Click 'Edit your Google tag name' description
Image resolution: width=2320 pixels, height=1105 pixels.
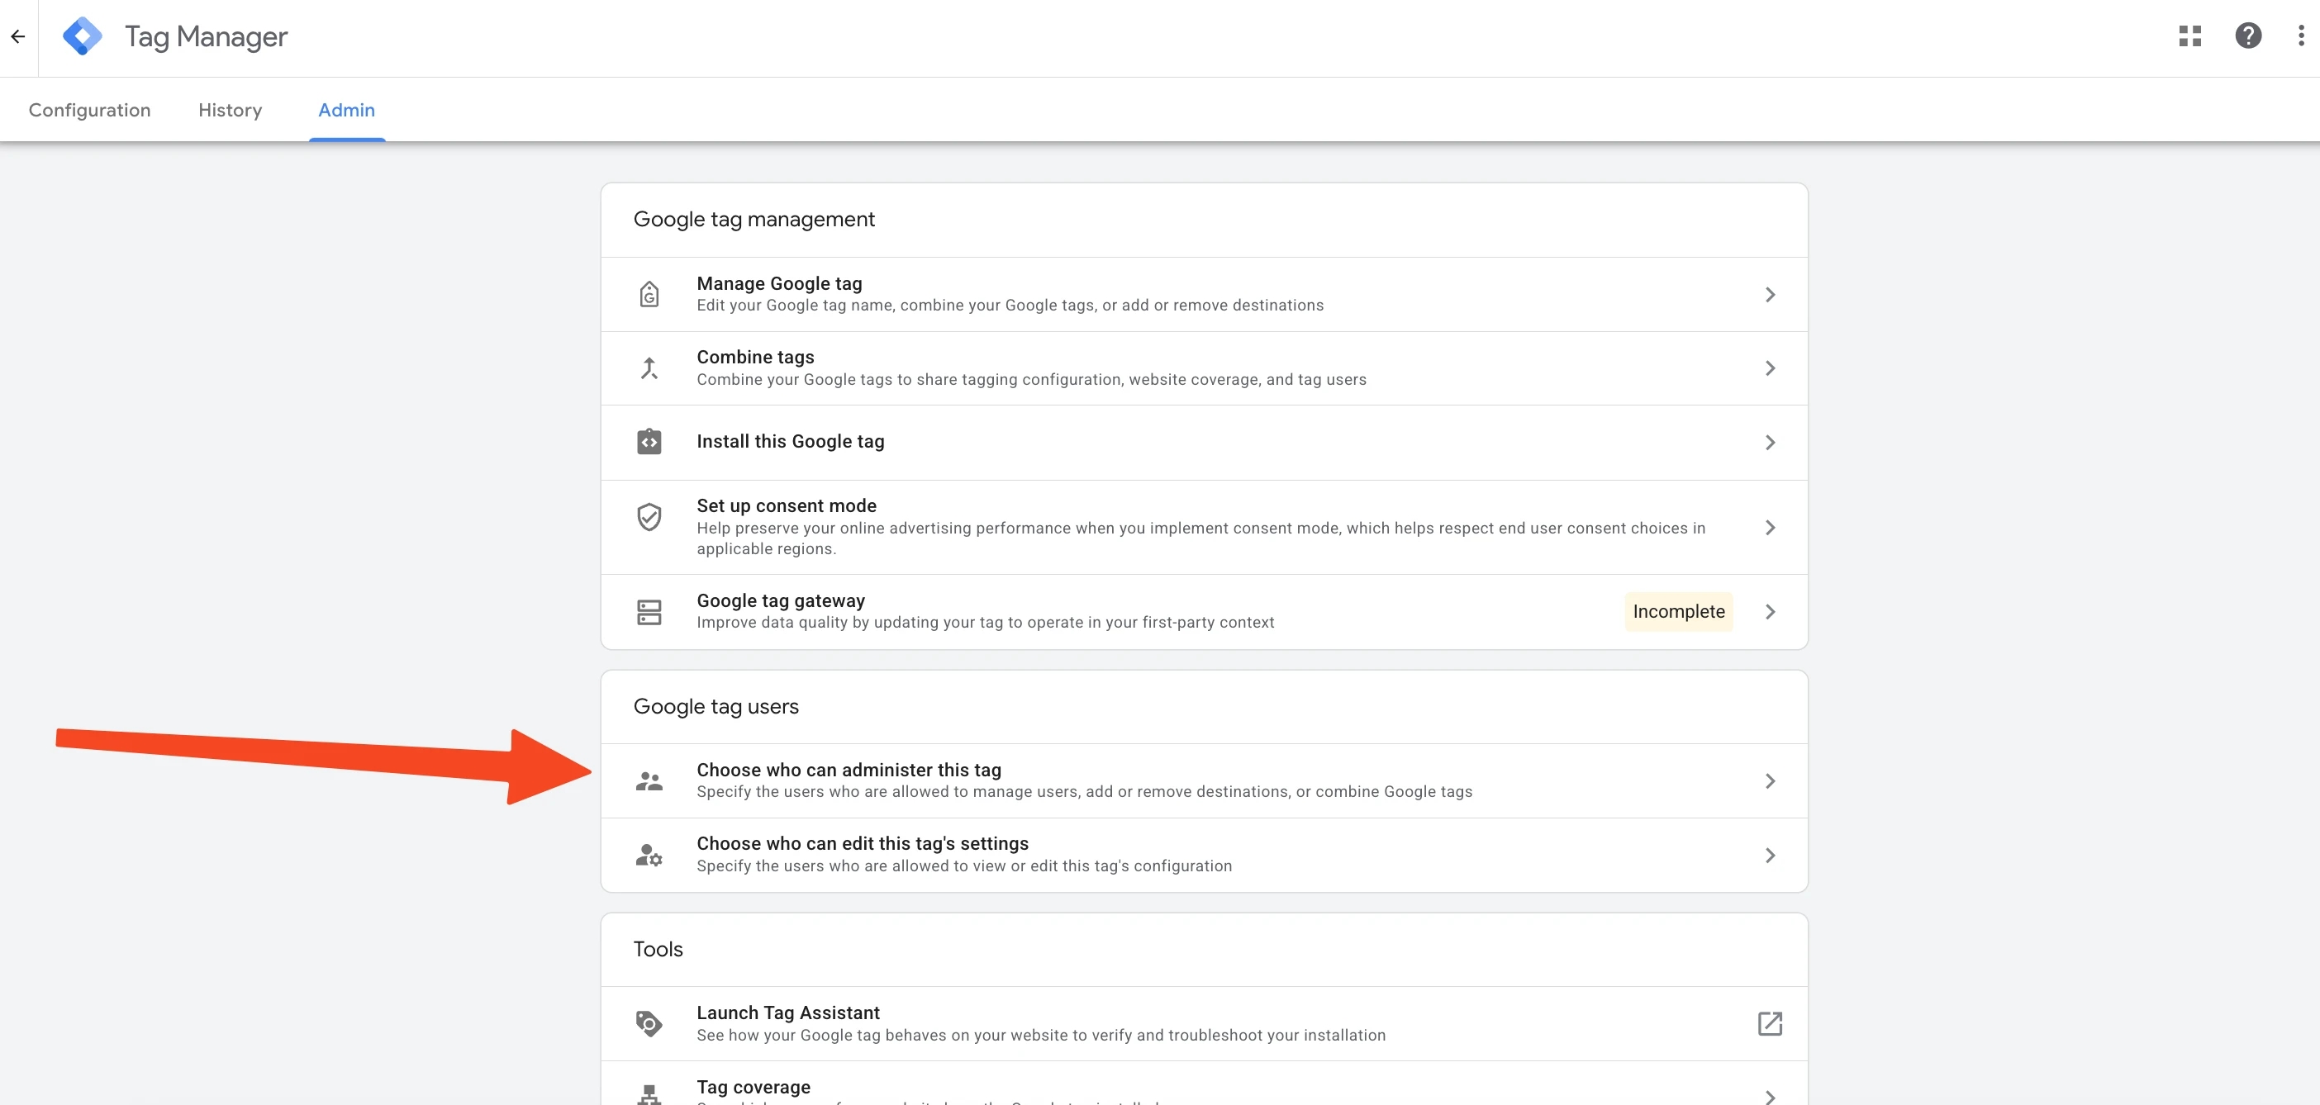pyautogui.click(x=1010, y=306)
